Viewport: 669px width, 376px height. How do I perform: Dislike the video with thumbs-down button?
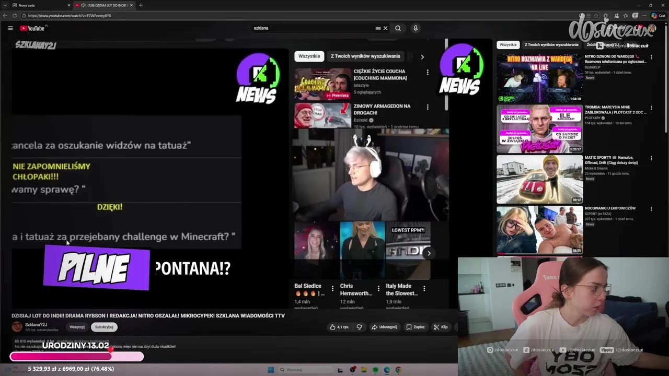359,327
